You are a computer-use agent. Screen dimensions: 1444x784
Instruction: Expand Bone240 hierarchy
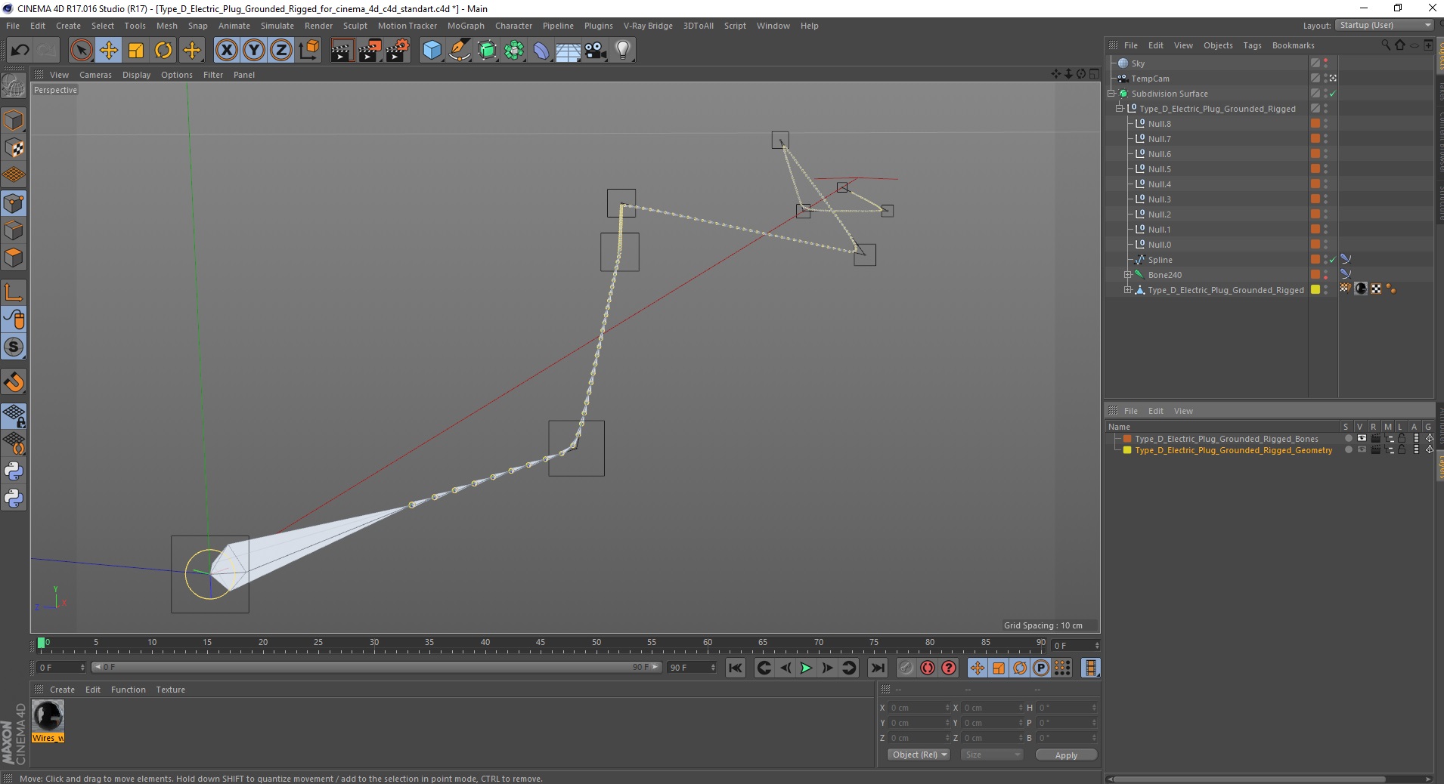(1127, 275)
